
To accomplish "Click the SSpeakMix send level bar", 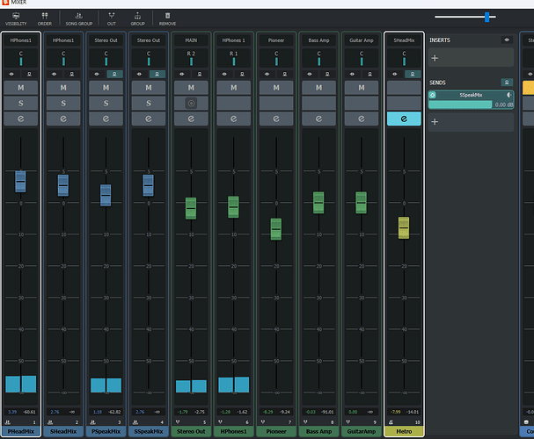I will (x=460, y=104).
